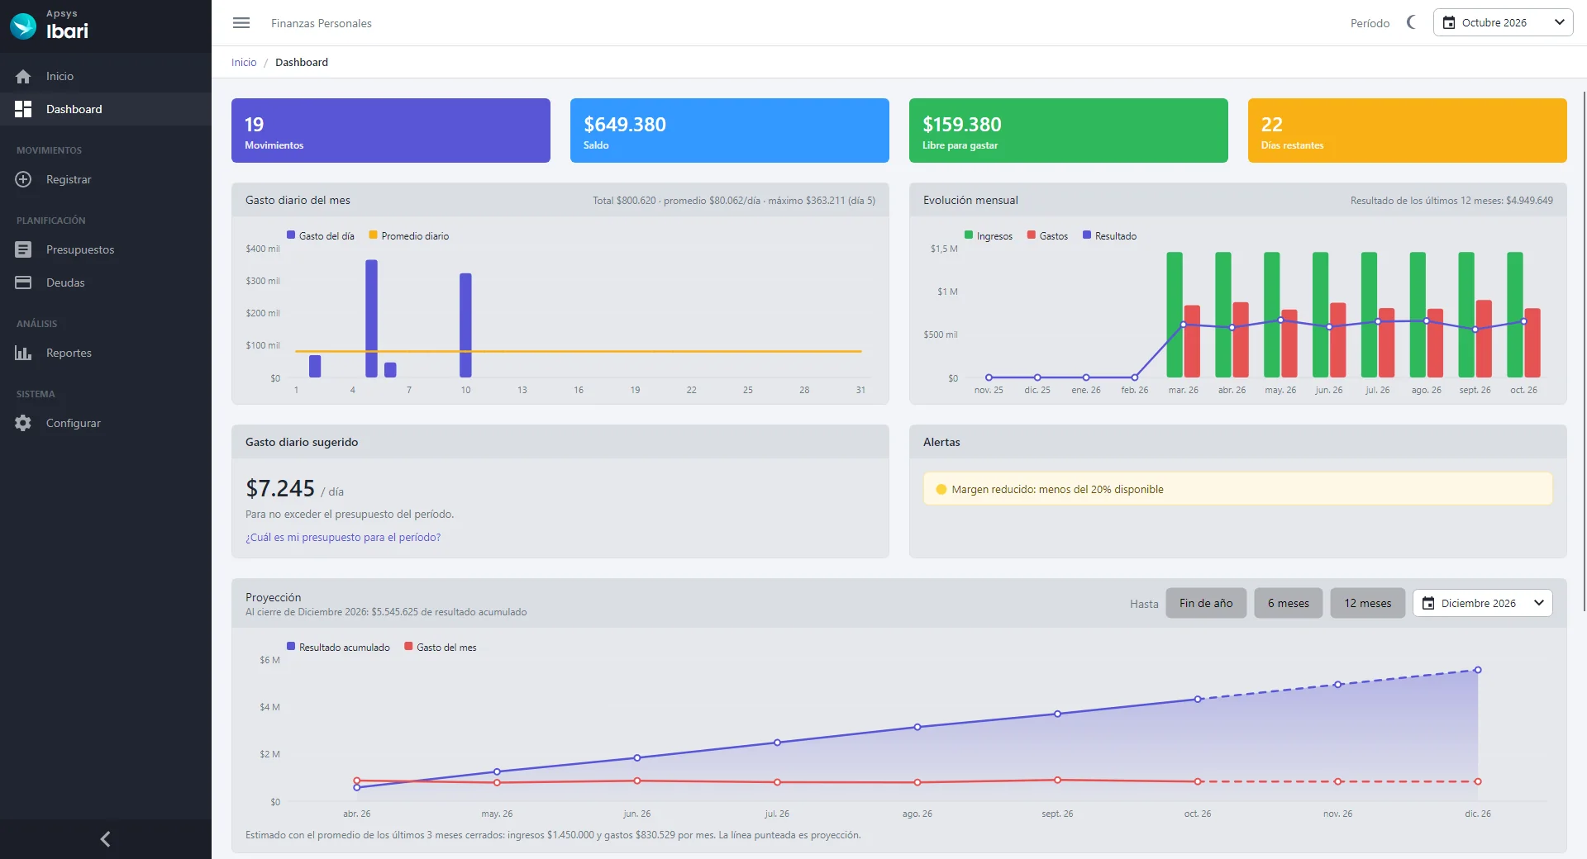Click the Reportes bar chart icon
This screenshot has height=859, width=1587.
coord(23,353)
